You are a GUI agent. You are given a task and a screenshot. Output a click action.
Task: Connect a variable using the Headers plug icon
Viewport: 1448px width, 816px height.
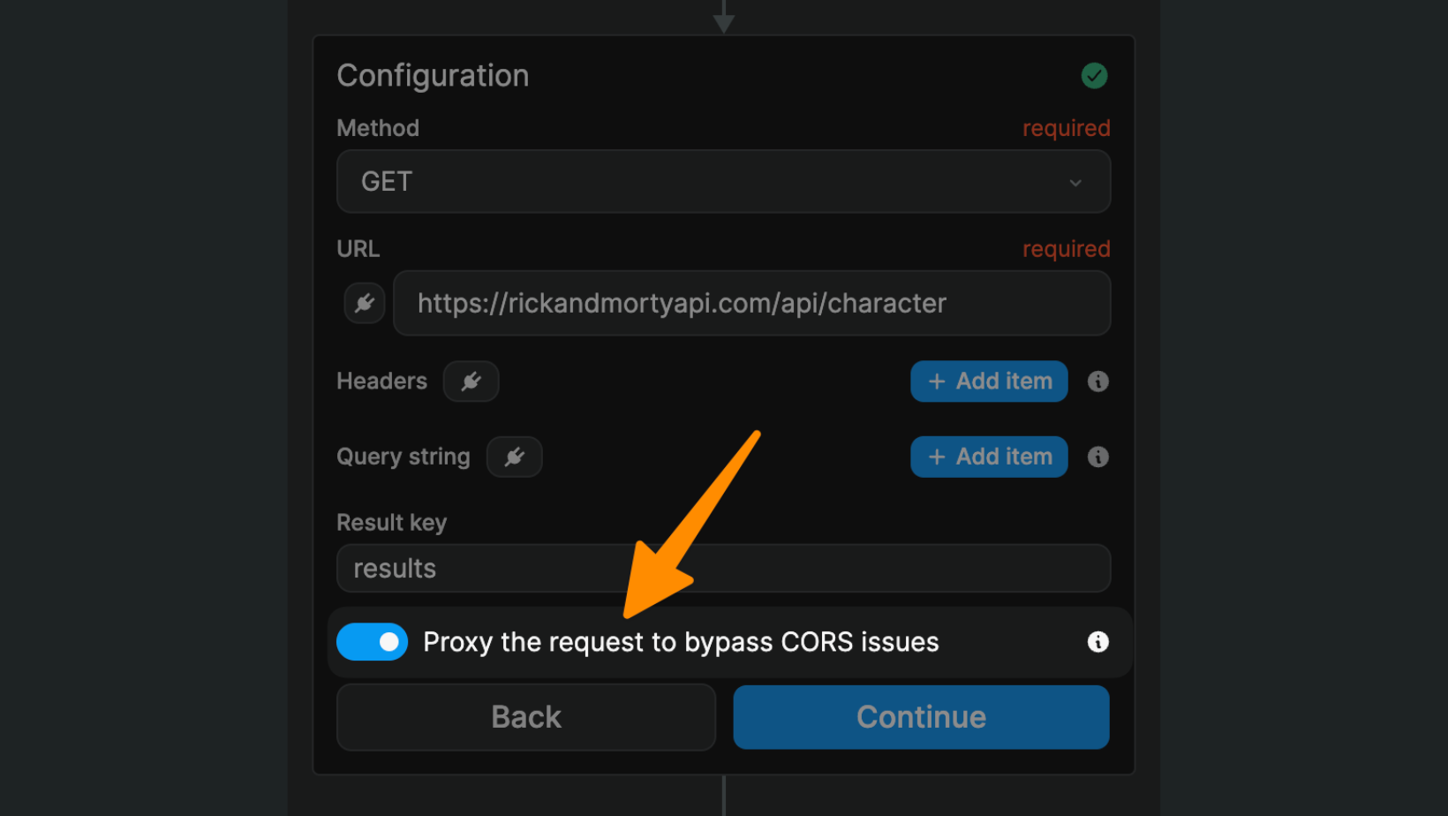(x=471, y=381)
